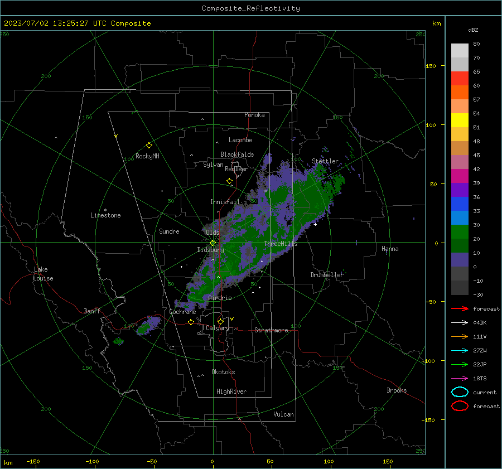
Task: Select the blue 36 dBZ swatch
Action: click(460, 204)
